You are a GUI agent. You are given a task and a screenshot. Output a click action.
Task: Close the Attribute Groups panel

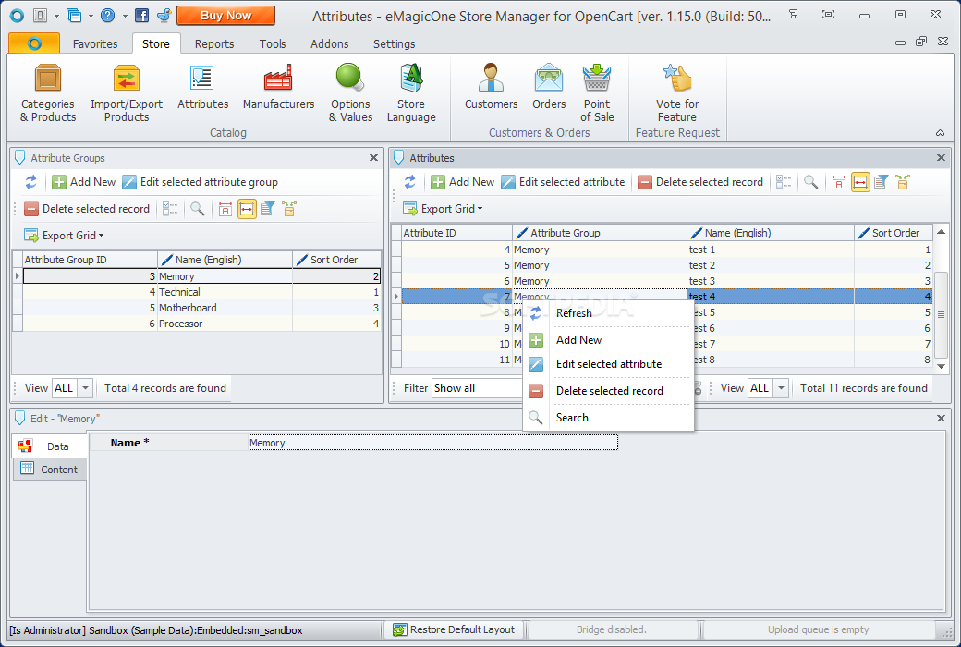373,158
